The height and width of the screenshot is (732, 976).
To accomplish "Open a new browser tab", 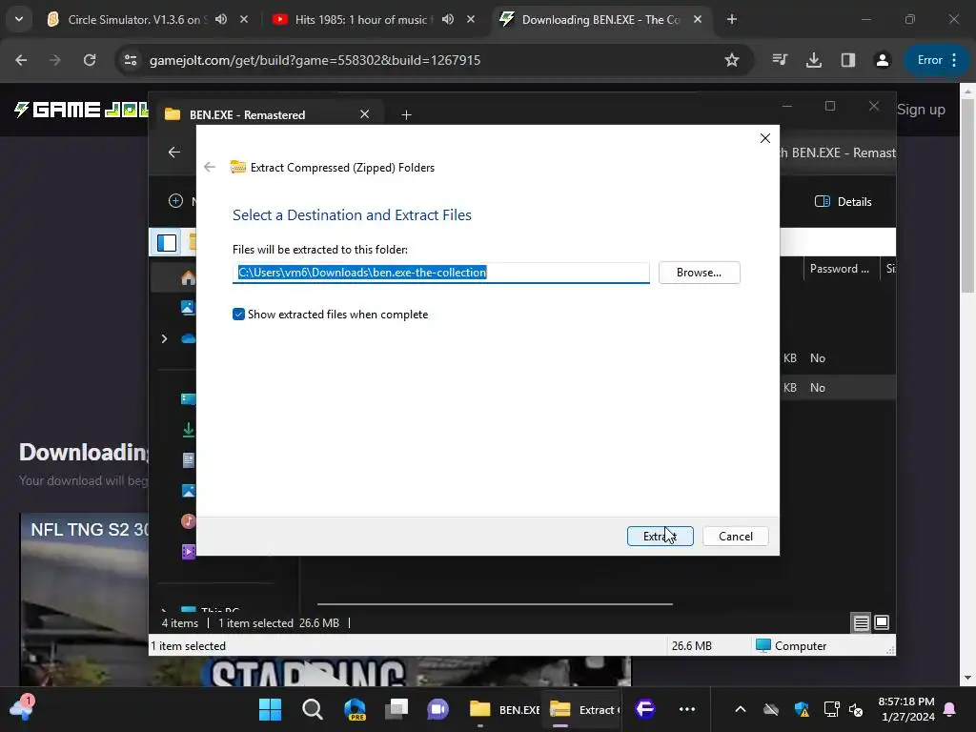I will pos(732,19).
